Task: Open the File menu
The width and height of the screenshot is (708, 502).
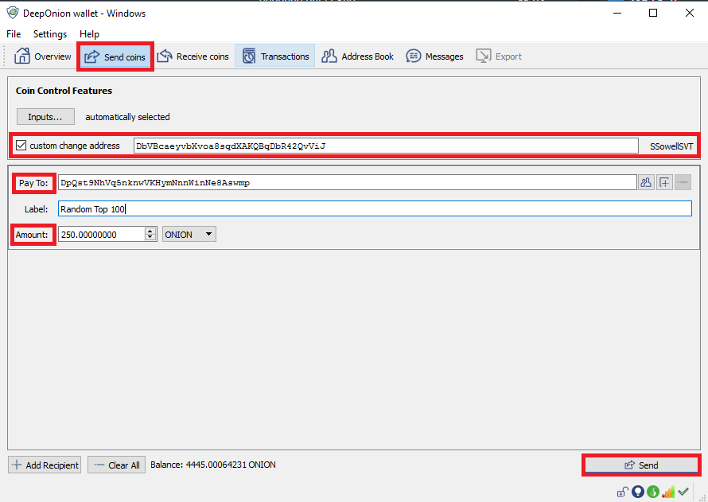Action: tap(14, 34)
